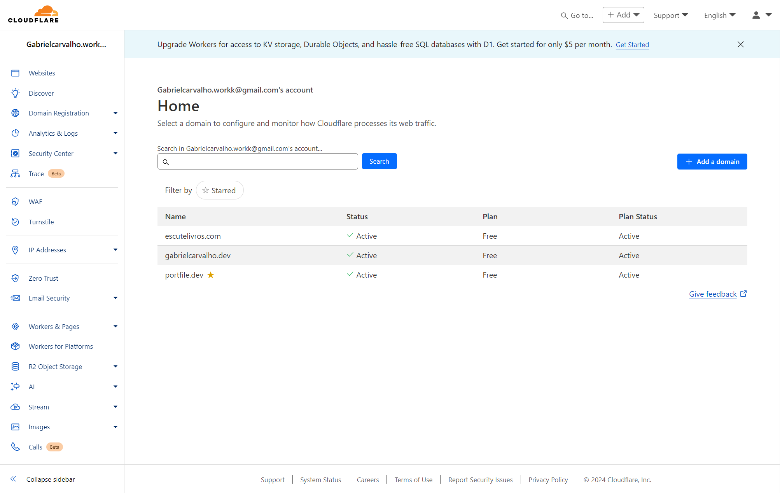This screenshot has height=493, width=780.
Task: Dismiss the Workers upgrade banner
Action: click(x=741, y=44)
